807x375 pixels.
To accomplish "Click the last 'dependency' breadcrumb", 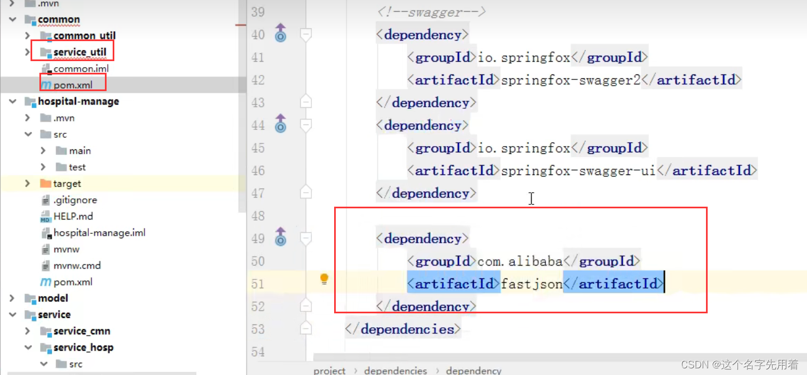I will coord(473,371).
